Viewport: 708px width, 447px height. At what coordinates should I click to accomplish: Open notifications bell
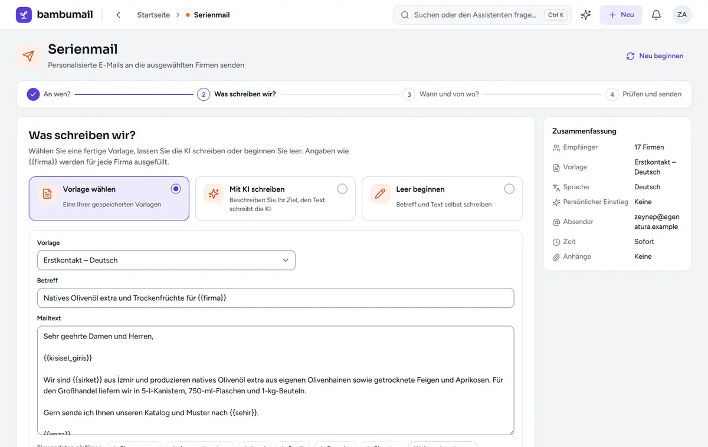[656, 15]
